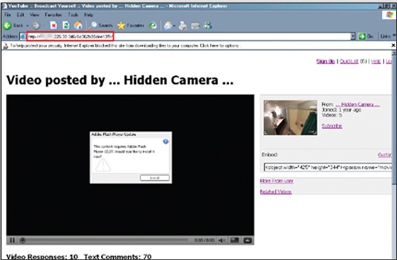The image size is (397, 260).
Task: Click the Embed code text field
Action: point(327,167)
